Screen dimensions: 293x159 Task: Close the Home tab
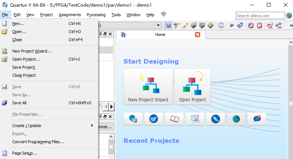coord(198,35)
